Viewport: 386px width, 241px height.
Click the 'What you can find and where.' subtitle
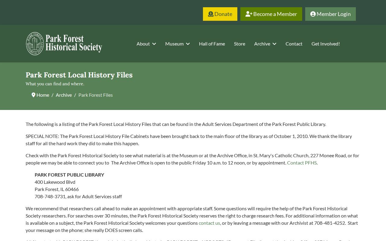click(x=55, y=84)
